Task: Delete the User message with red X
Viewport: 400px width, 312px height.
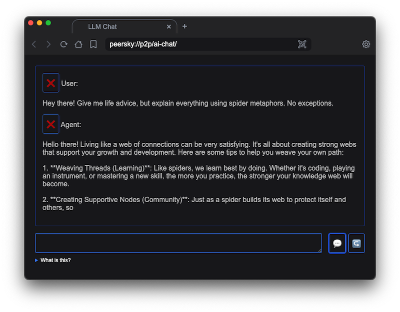Action: coord(51,83)
